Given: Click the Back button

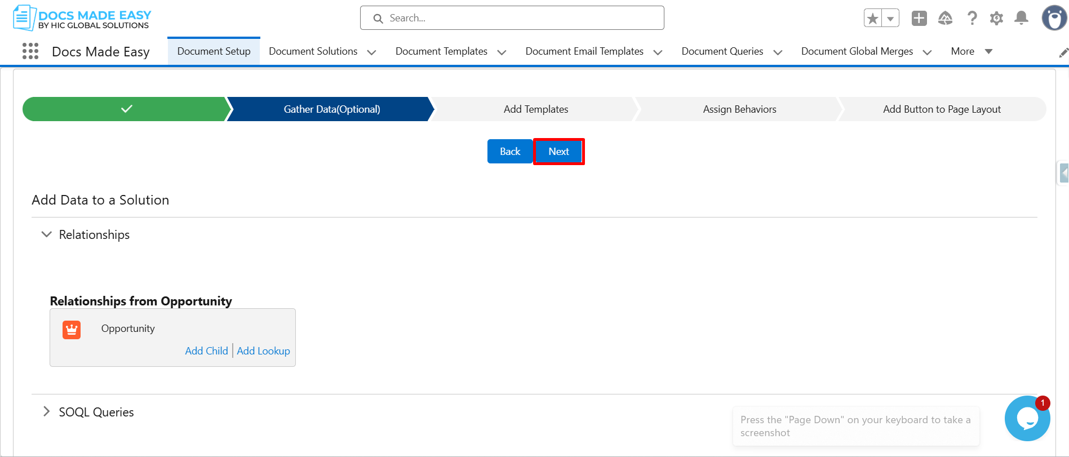Looking at the screenshot, I should coord(510,152).
